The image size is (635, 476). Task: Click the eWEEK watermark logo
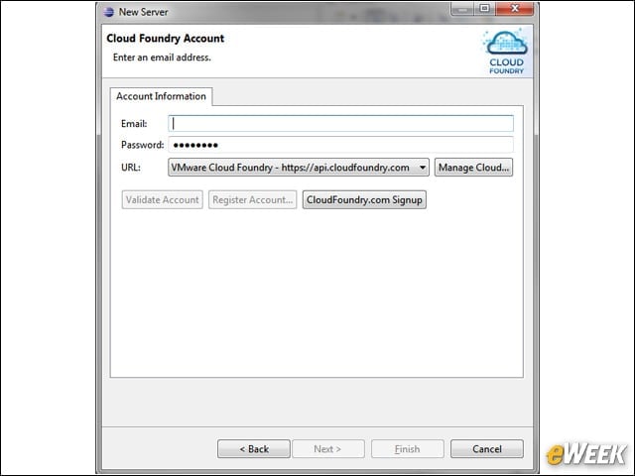tap(586, 454)
